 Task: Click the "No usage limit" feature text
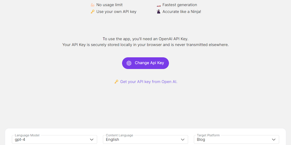point(109,5)
